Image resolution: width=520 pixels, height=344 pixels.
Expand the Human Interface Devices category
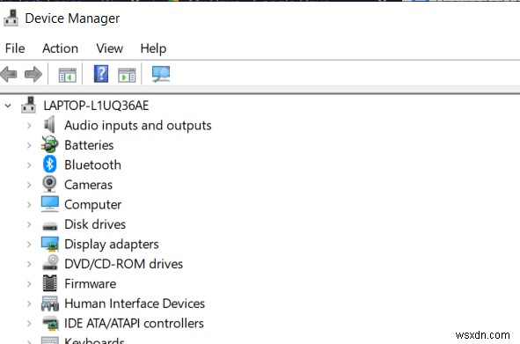(x=29, y=304)
